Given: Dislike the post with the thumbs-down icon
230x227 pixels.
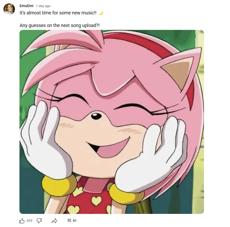Looking at the screenshot, I should pos(39,221).
